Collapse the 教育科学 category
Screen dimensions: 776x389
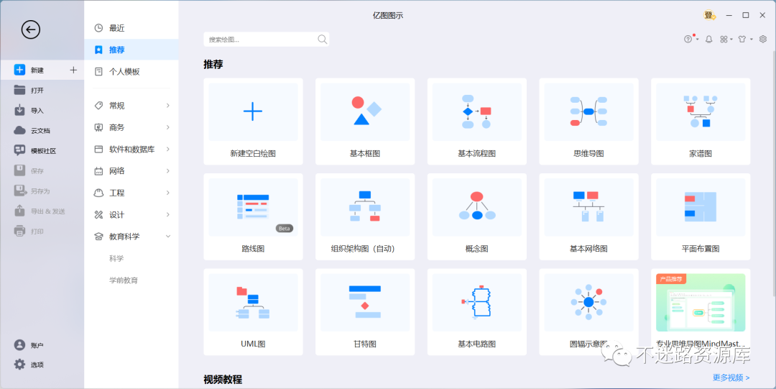[131, 237]
